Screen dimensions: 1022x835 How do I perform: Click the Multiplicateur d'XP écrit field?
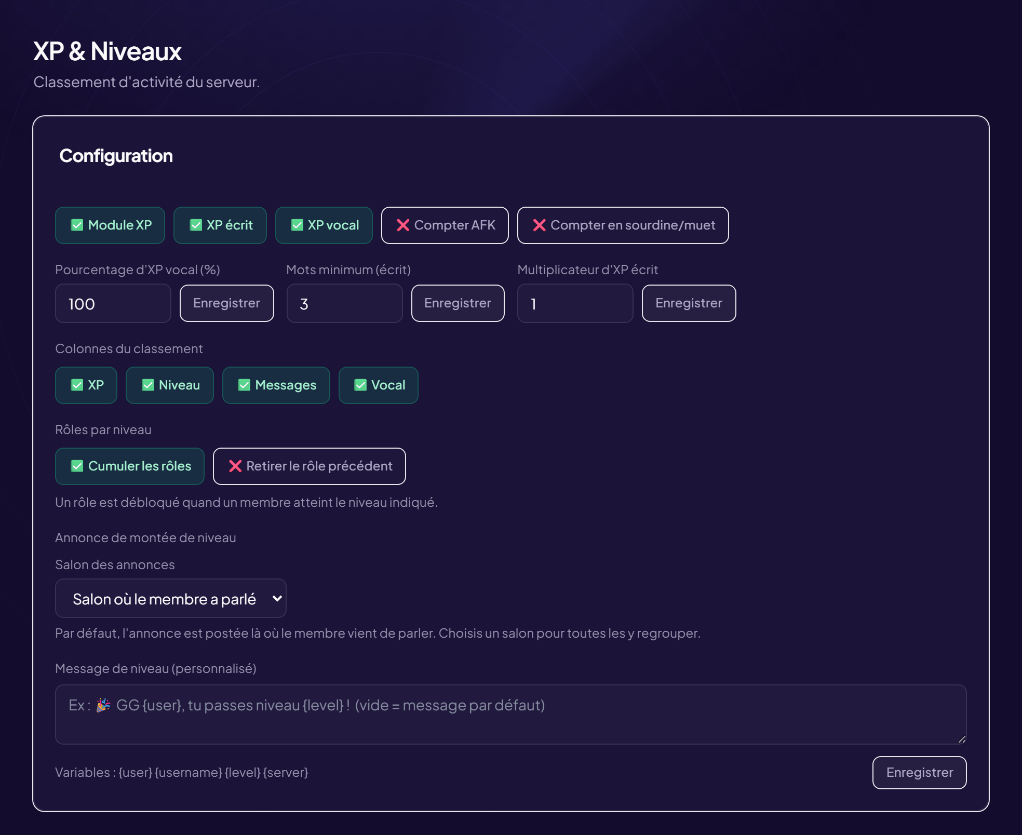(575, 303)
